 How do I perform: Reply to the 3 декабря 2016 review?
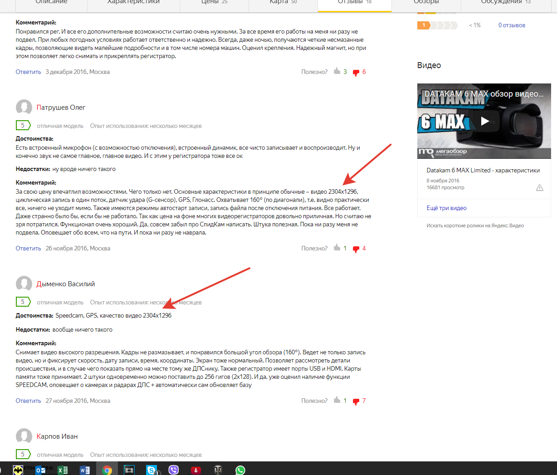(x=28, y=72)
